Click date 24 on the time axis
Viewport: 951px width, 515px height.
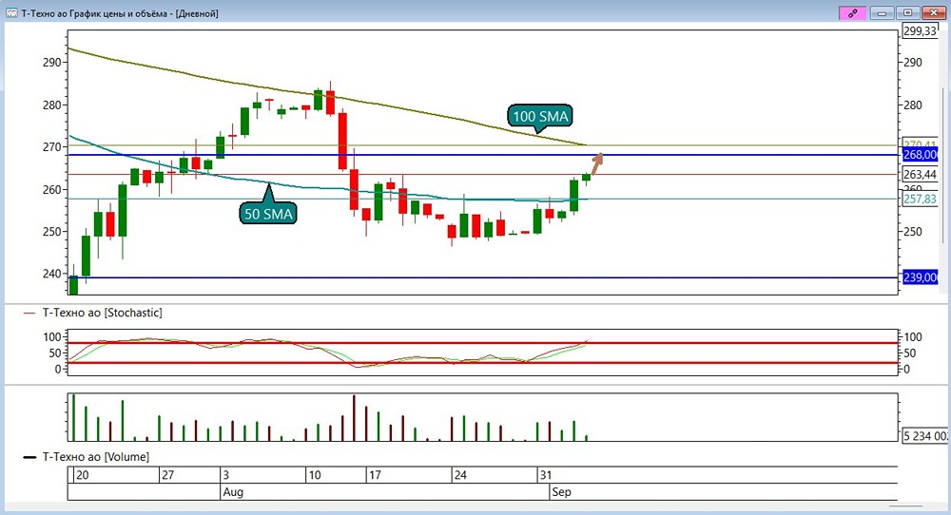[460, 475]
